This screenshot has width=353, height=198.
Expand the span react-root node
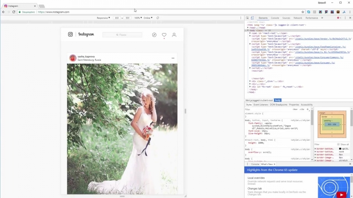coord(250,33)
